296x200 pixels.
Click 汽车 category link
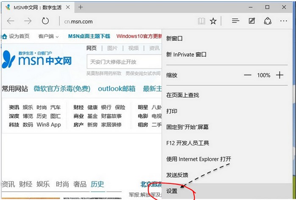55,107
